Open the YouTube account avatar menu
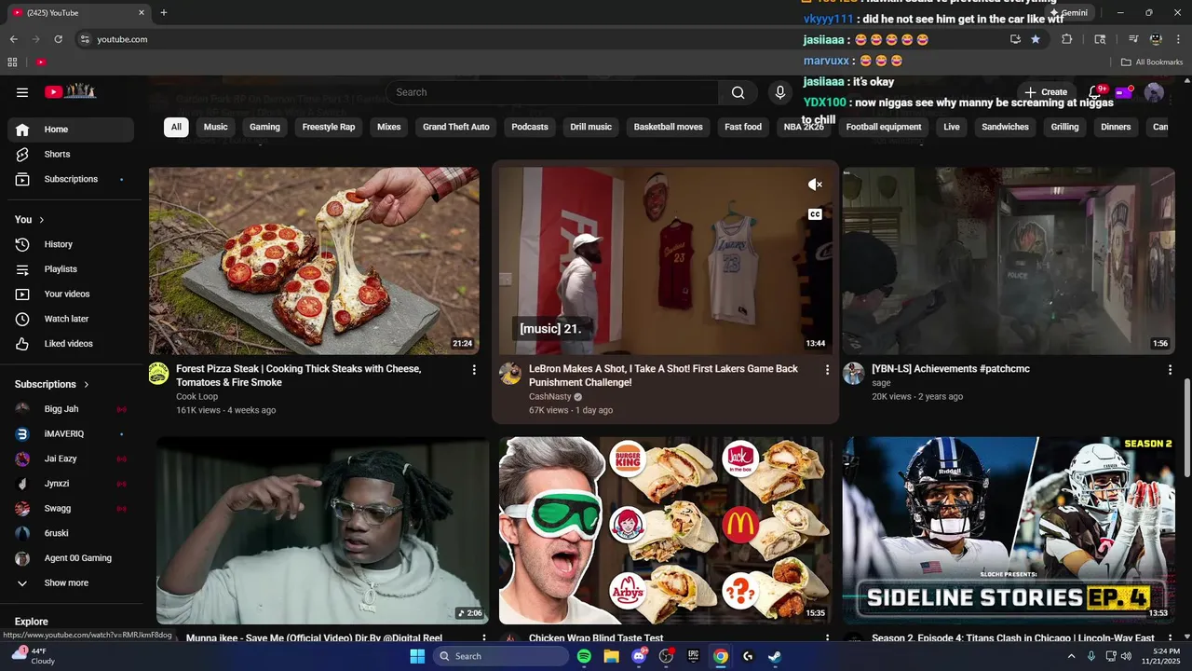Viewport: 1192px width, 671px height. (x=1154, y=92)
